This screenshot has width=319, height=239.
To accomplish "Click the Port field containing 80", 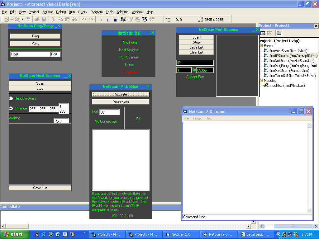I will click(109, 112).
